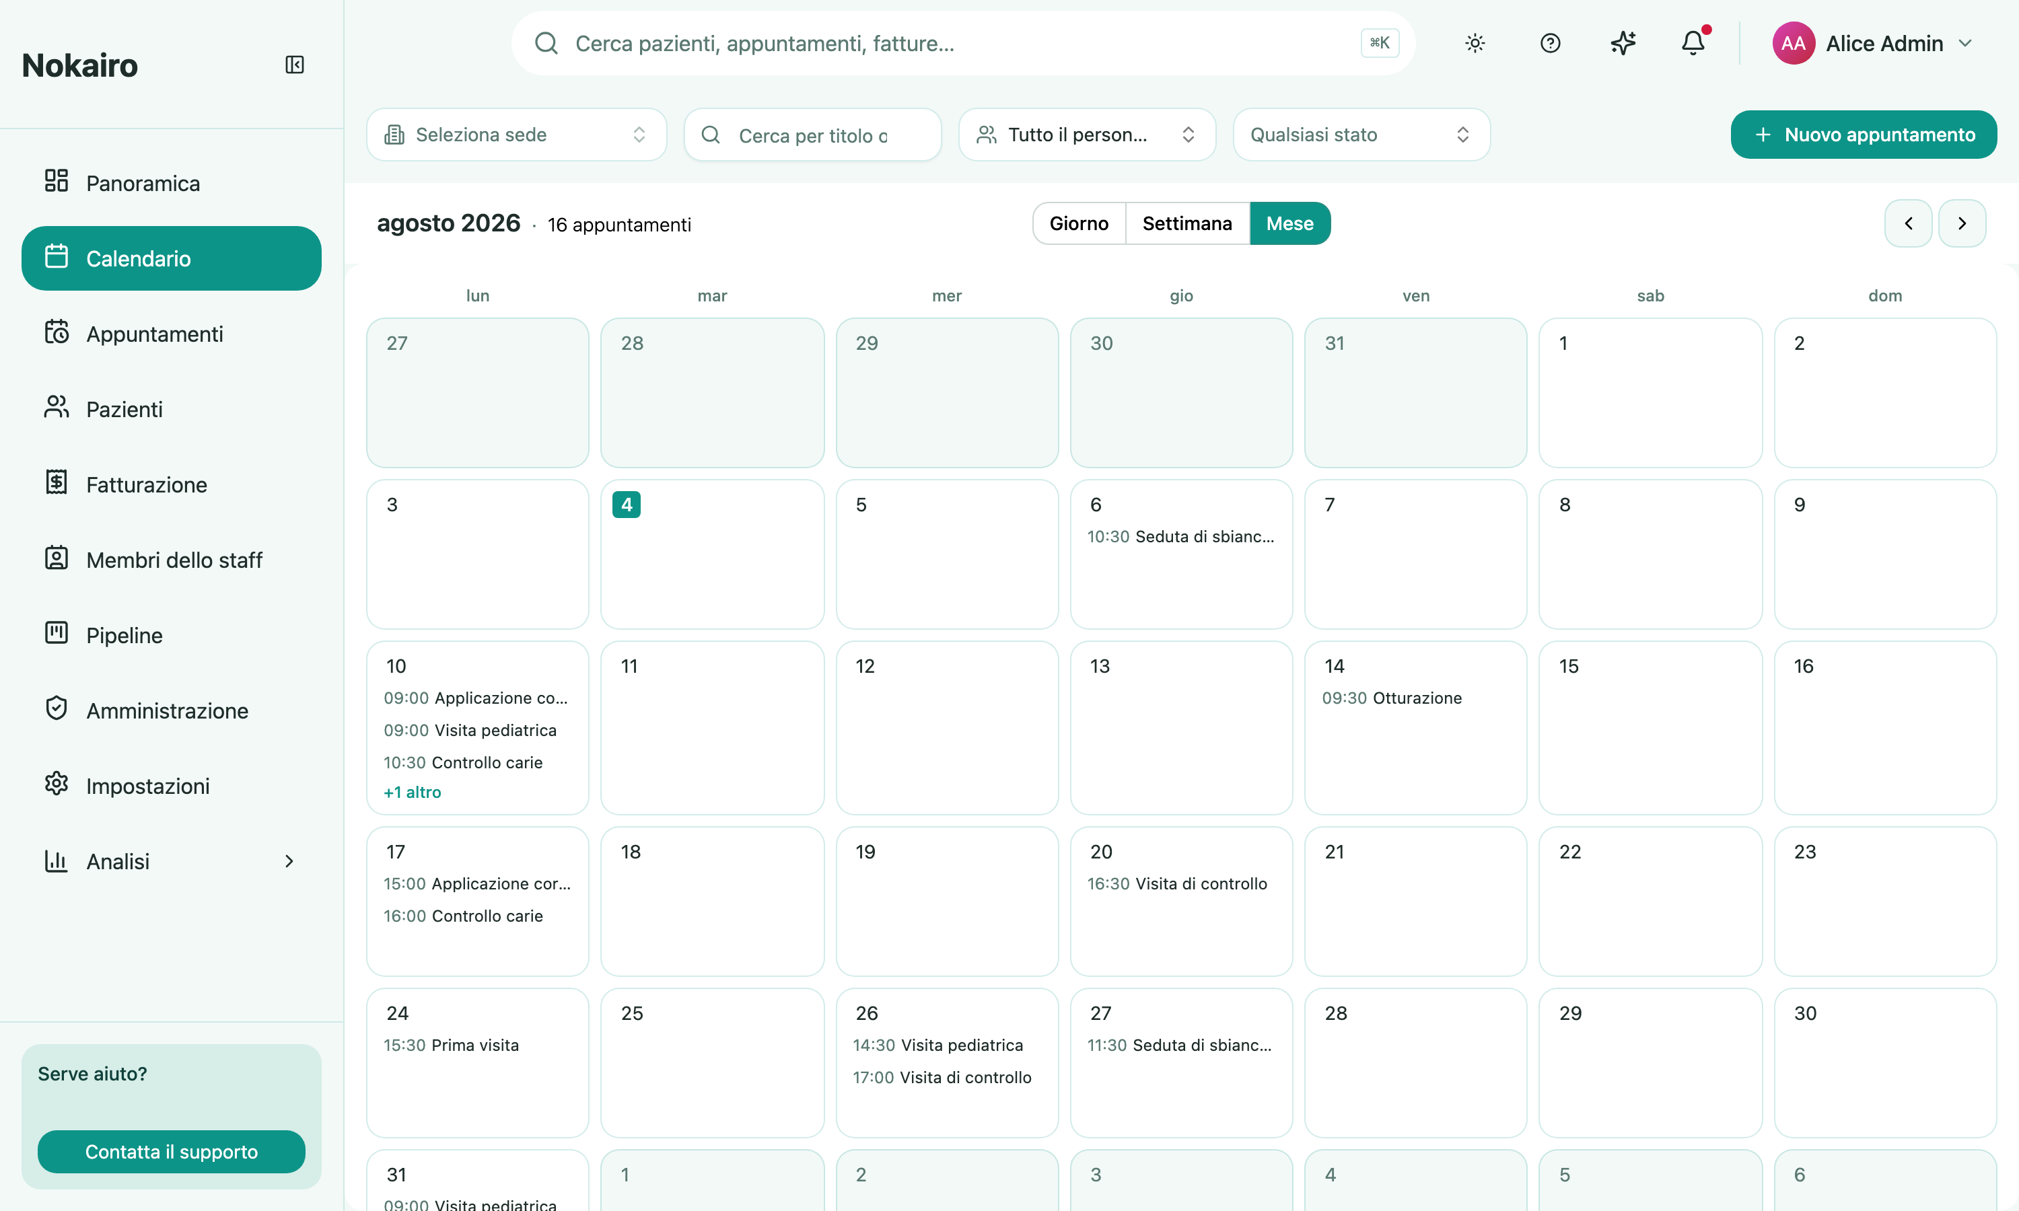Open 17:00 Visita di controllo on day 26

942,1077
